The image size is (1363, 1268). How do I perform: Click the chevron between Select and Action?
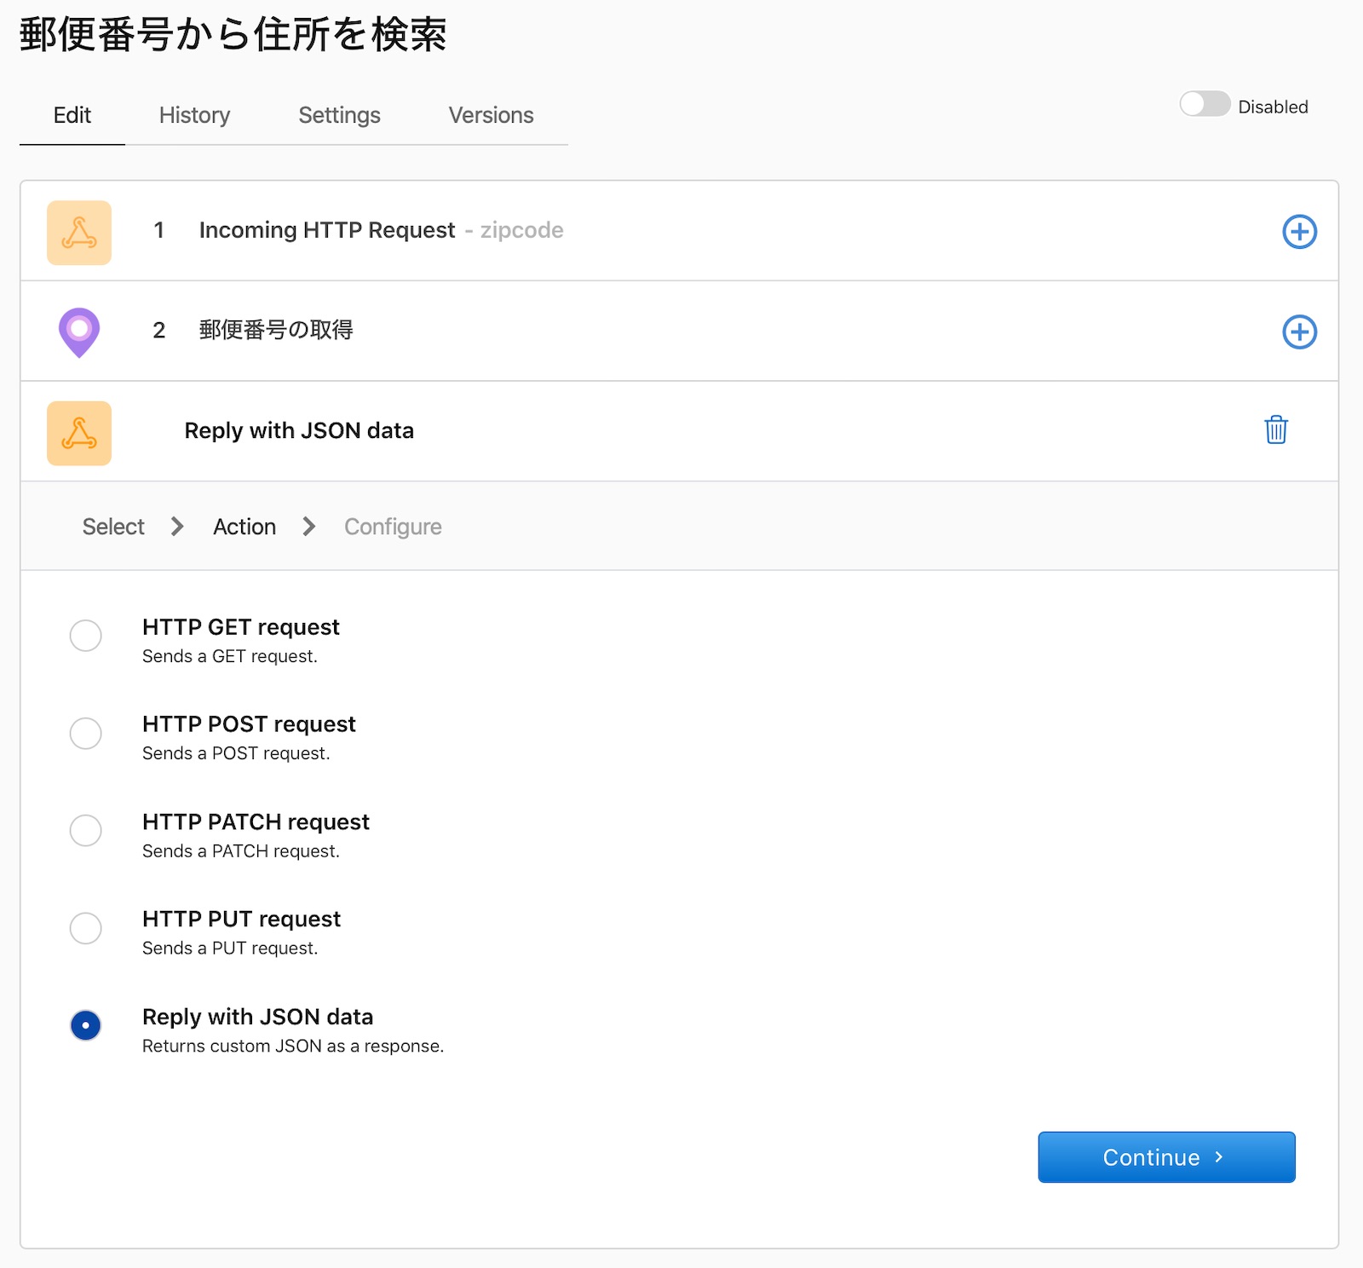[176, 527]
